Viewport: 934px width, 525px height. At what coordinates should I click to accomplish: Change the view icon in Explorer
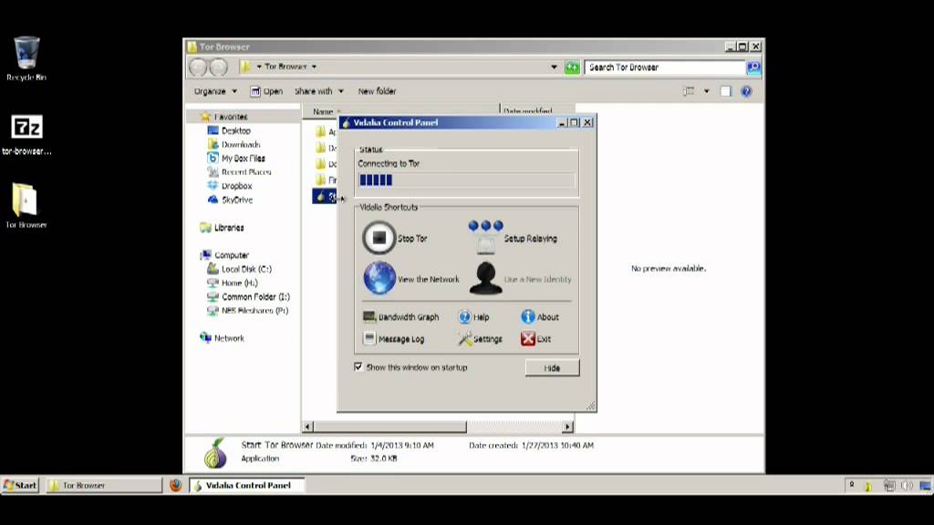689,91
